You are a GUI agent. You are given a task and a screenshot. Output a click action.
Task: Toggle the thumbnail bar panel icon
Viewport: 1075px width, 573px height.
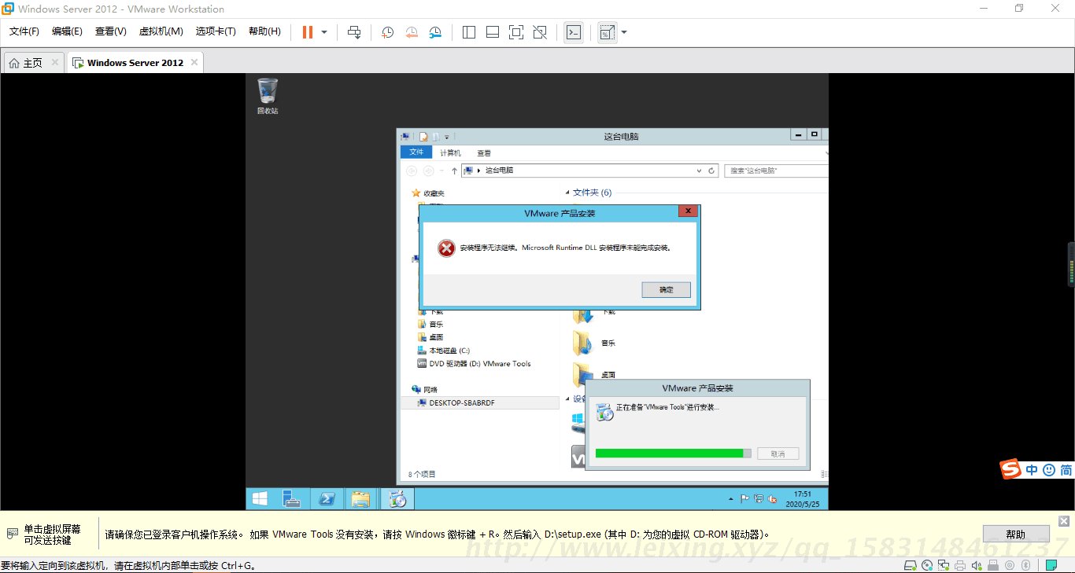[x=493, y=32]
